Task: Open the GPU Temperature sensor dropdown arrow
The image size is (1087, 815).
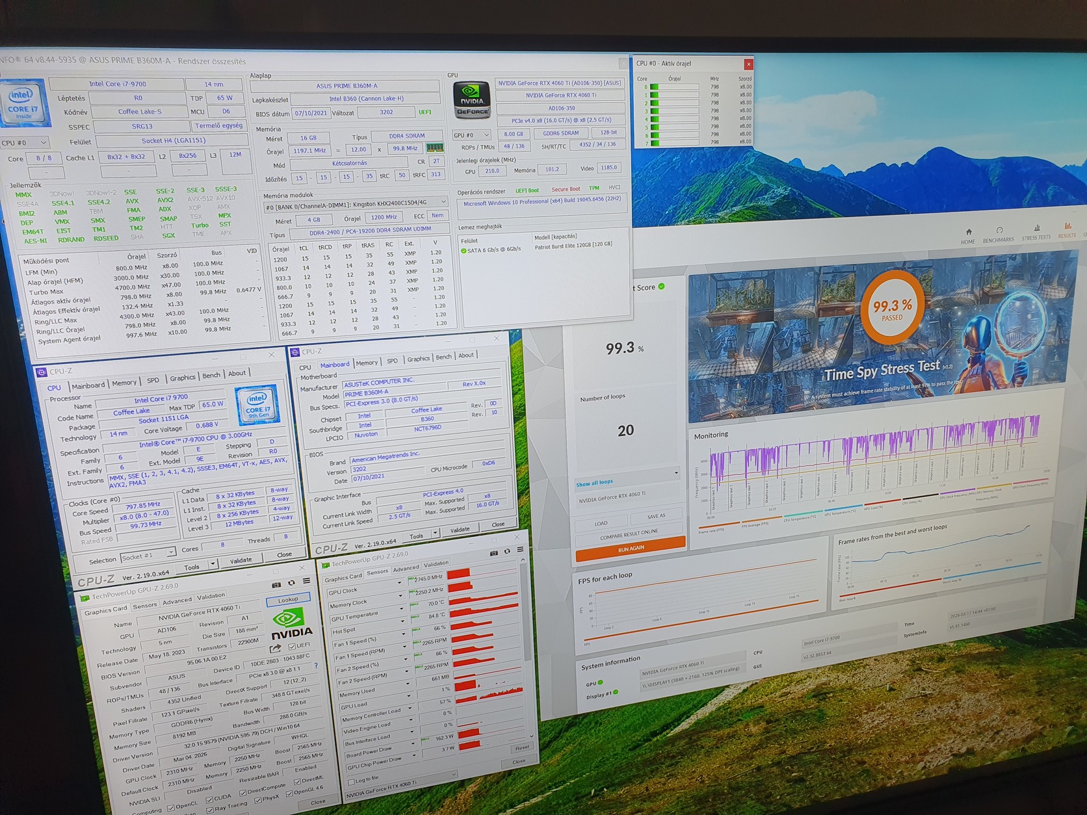Action: 403,610
